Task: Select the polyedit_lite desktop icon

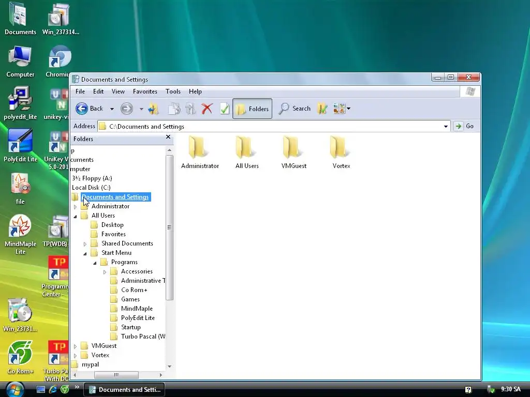Action: tap(20, 103)
